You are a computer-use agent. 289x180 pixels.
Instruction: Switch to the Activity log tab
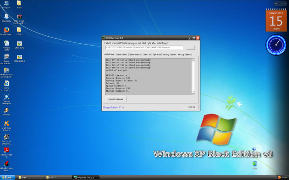109,54
